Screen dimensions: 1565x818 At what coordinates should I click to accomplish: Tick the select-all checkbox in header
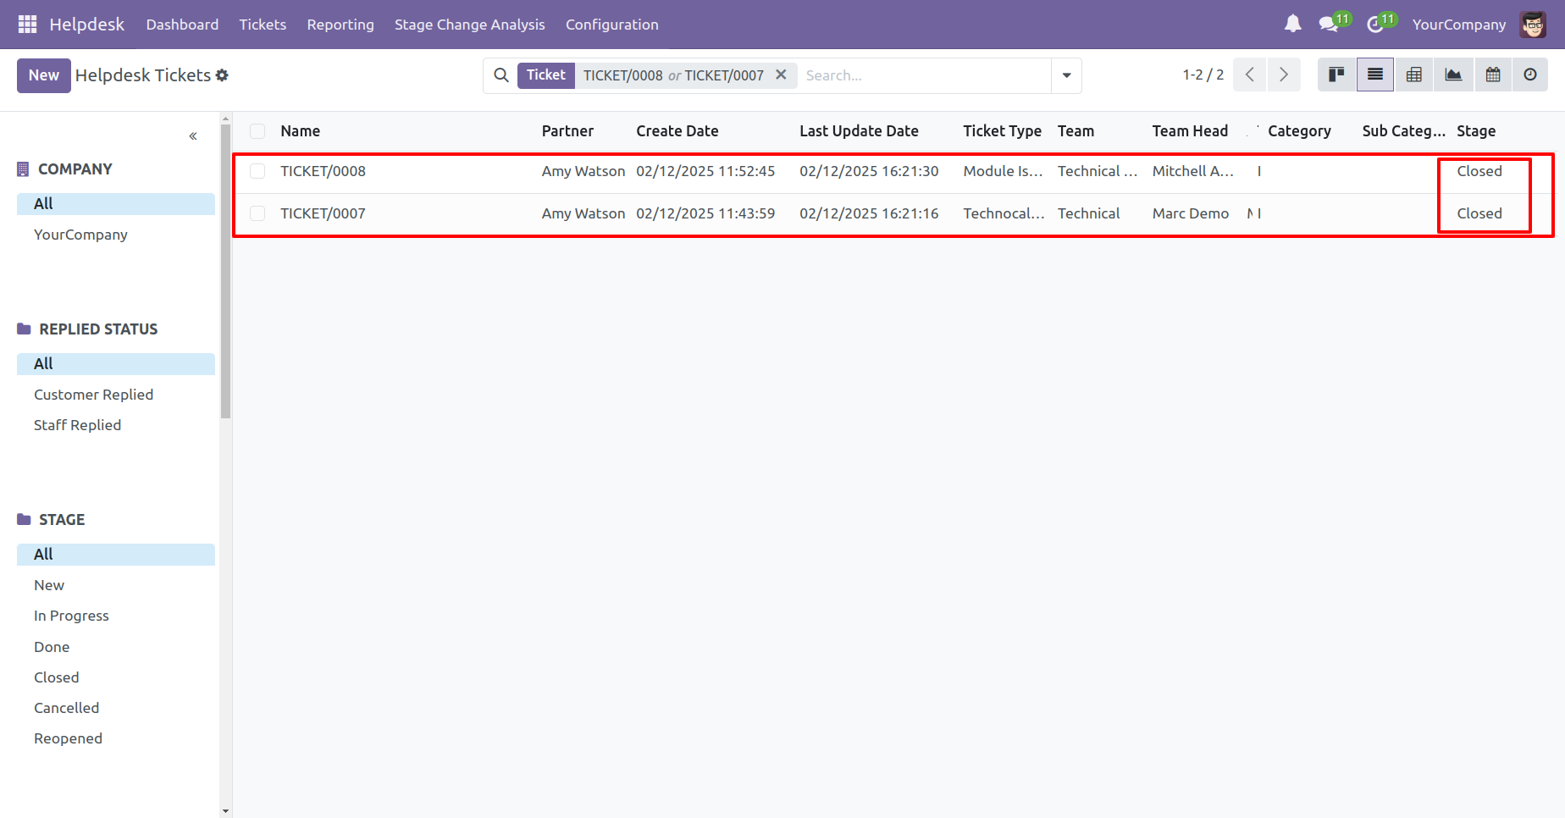pyautogui.click(x=257, y=131)
